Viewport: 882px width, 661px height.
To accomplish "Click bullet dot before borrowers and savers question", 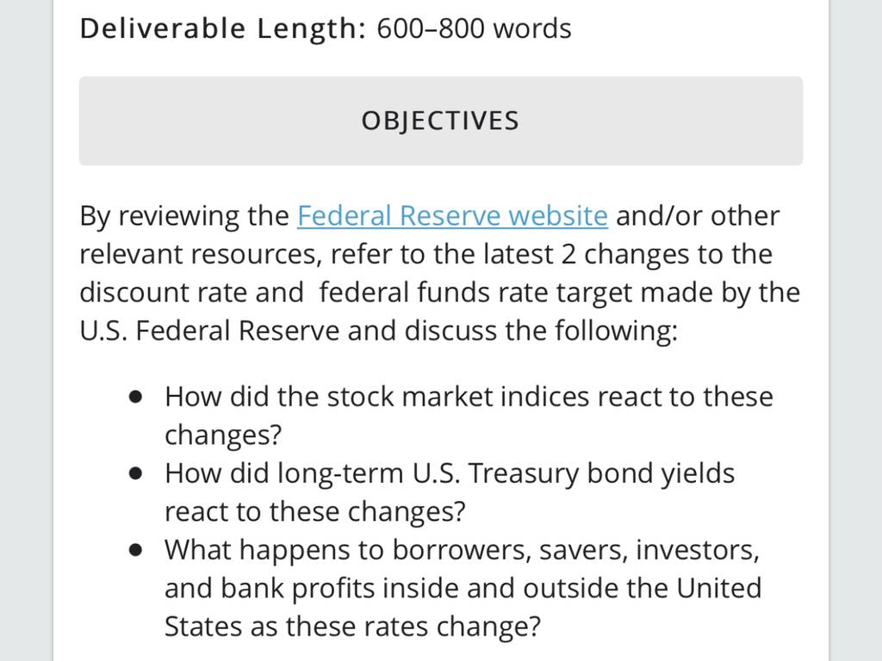I will 135,550.
